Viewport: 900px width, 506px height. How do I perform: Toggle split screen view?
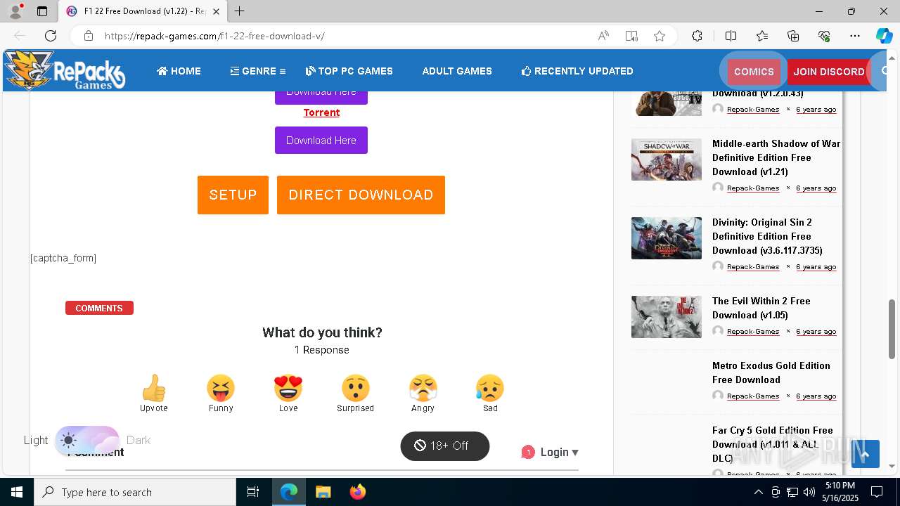[731, 36]
